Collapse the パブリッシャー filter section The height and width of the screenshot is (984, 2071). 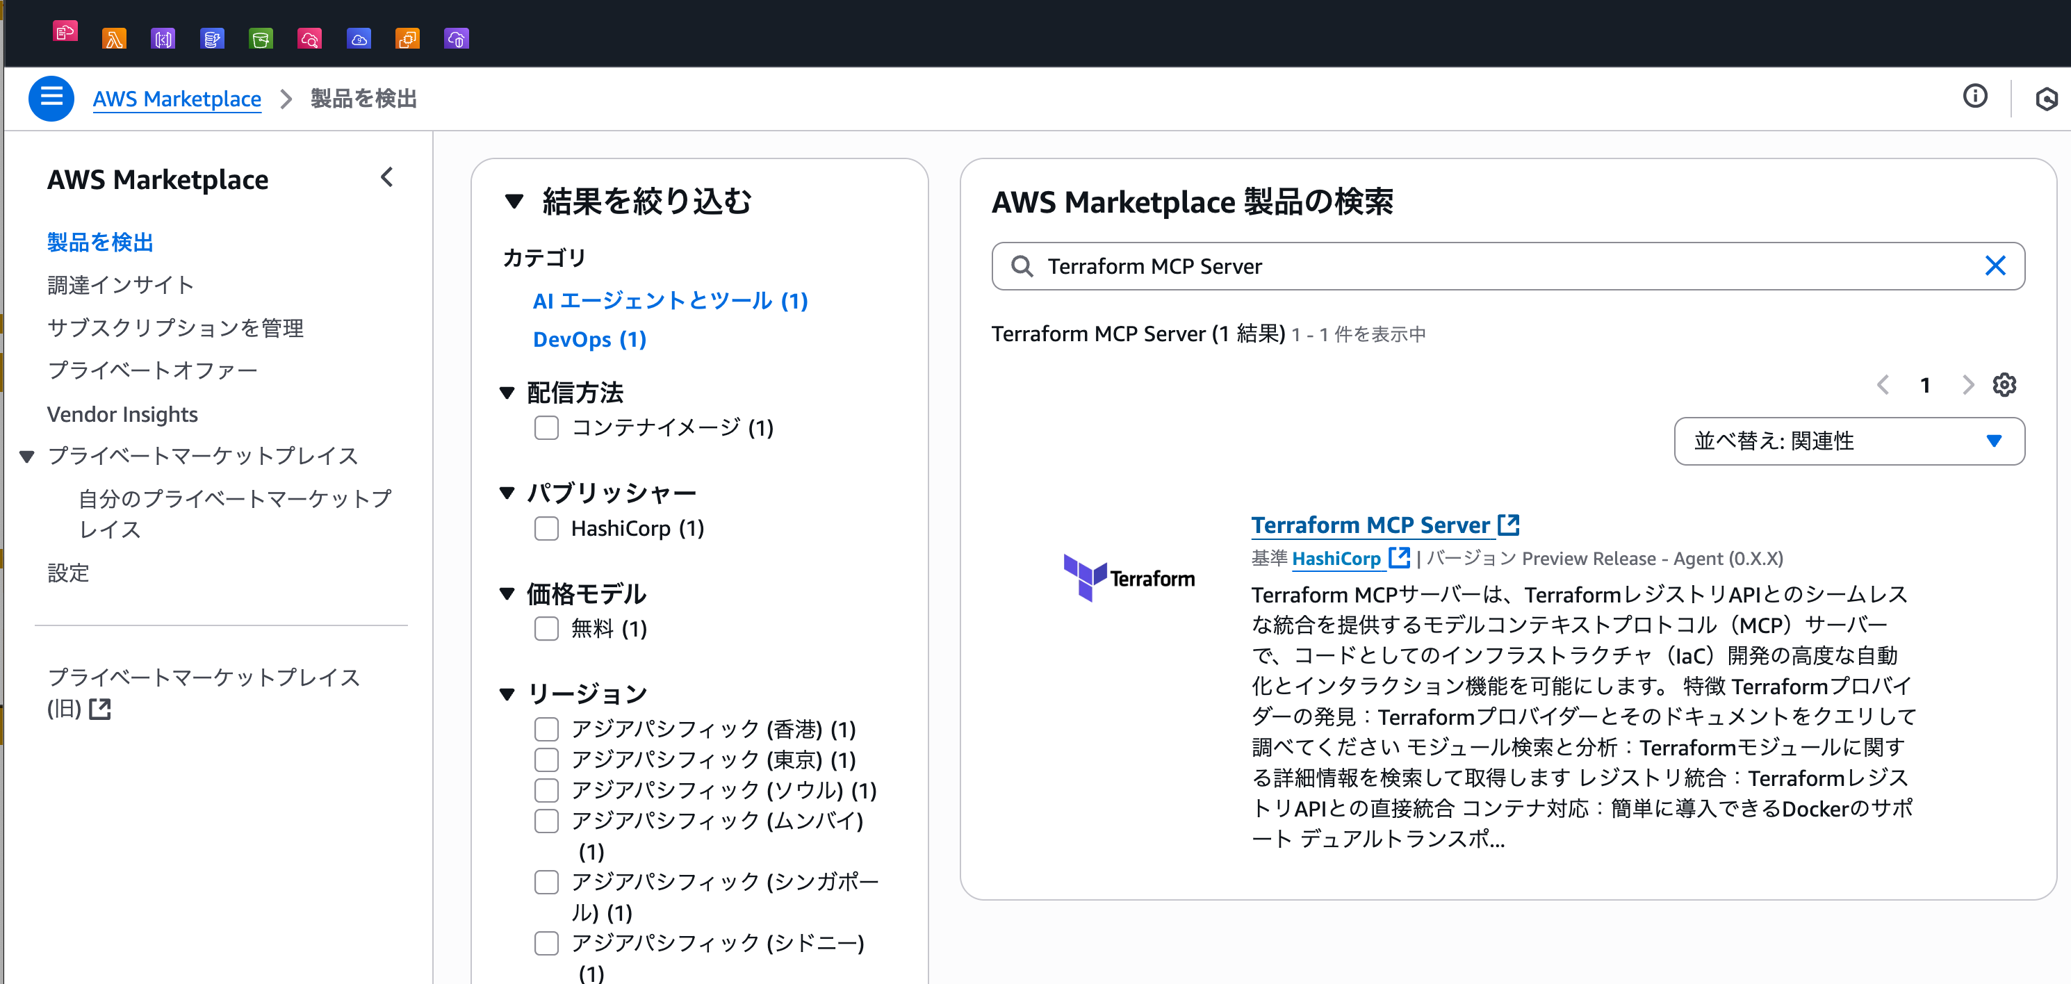pos(507,493)
